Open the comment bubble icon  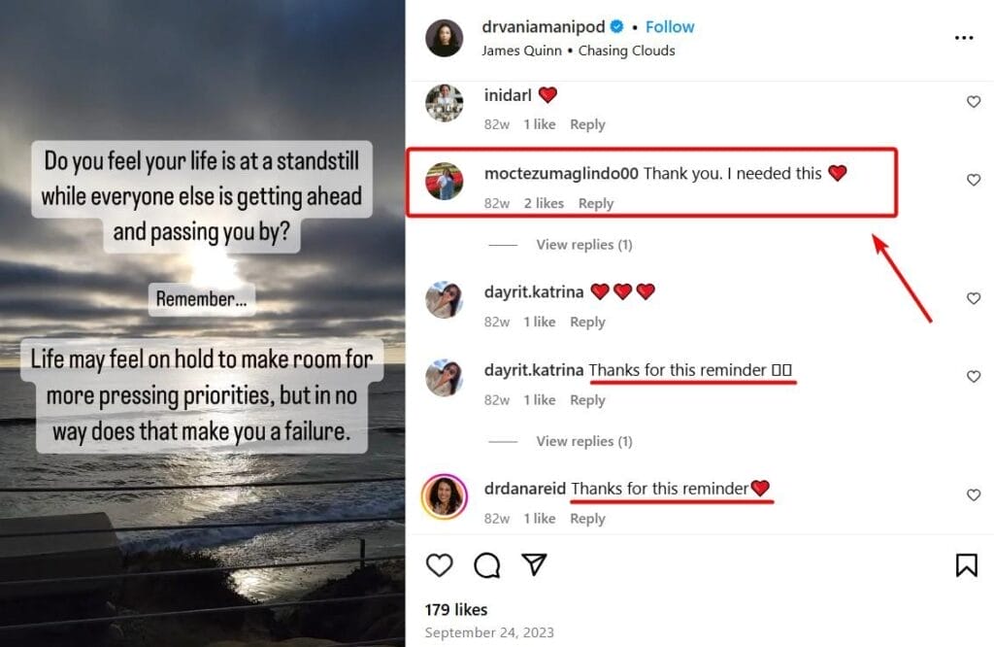point(486,564)
